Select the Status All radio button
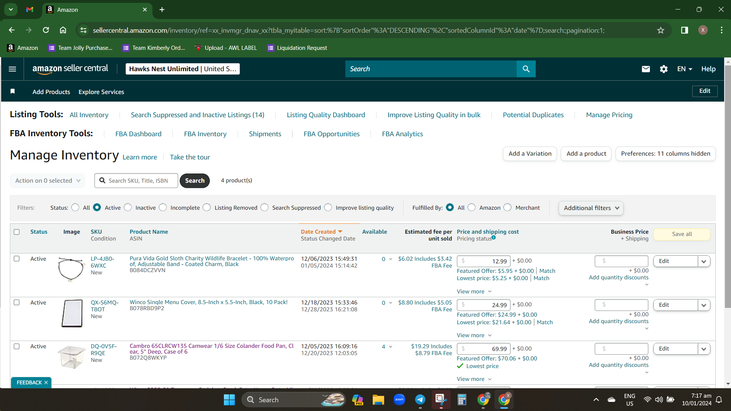 [75, 207]
